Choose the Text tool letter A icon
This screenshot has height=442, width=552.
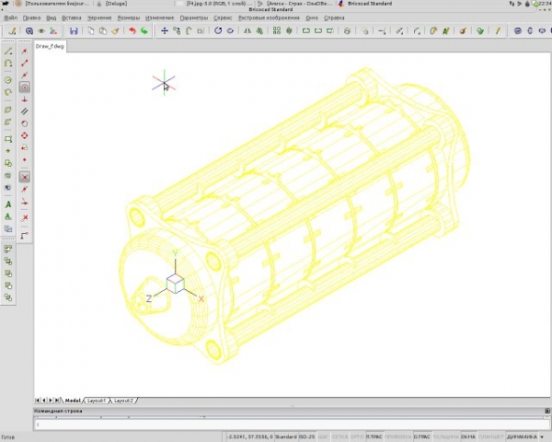click(8, 204)
